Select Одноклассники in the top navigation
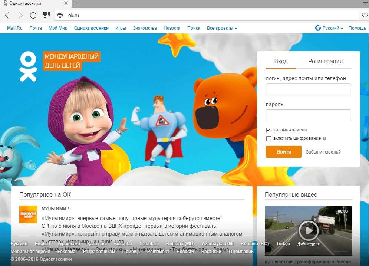This screenshot has height=266, width=369. pyautogui.click(x=91, y=28)
